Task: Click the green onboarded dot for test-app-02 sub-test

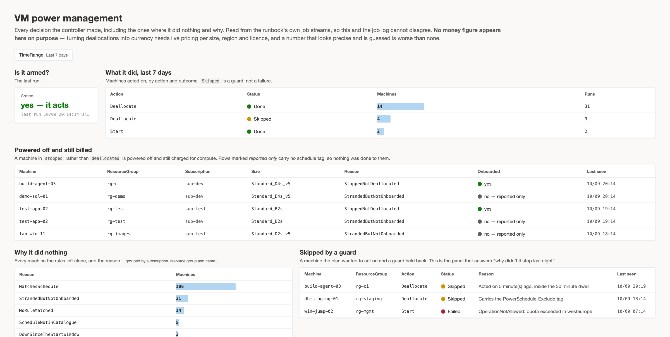Action: pyautogui.click(x=480, y=209)
